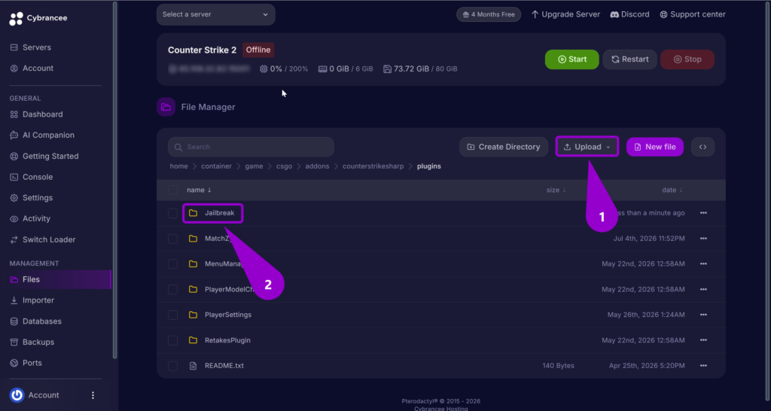The height and width of the screenshot is (411, 771).
Task: Navigate to csgo breadcrumb
Action: click(x=284, y=166)
